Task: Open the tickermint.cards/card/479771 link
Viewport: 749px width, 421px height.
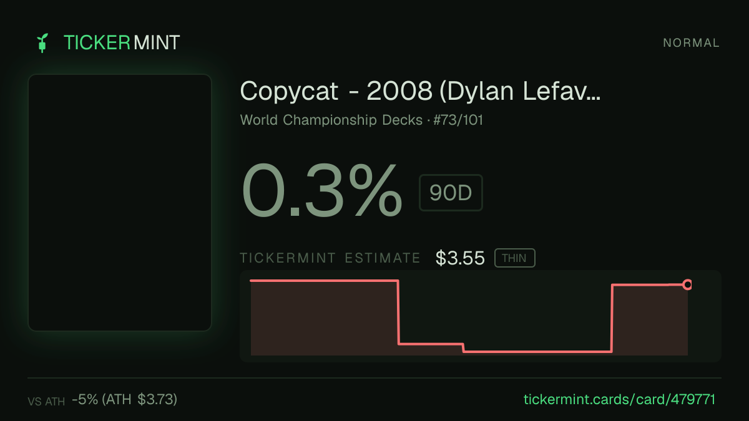Action: 619,400
